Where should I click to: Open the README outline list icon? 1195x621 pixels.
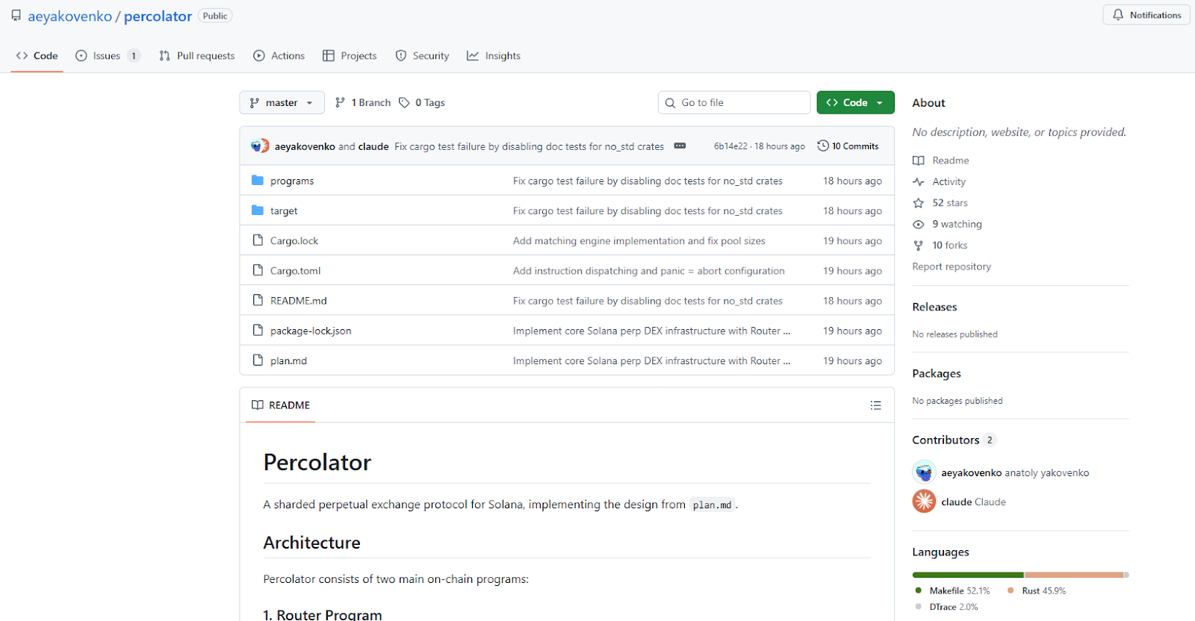tap(875, 405)
